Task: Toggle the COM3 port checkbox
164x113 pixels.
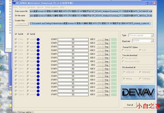Action: 16,39
